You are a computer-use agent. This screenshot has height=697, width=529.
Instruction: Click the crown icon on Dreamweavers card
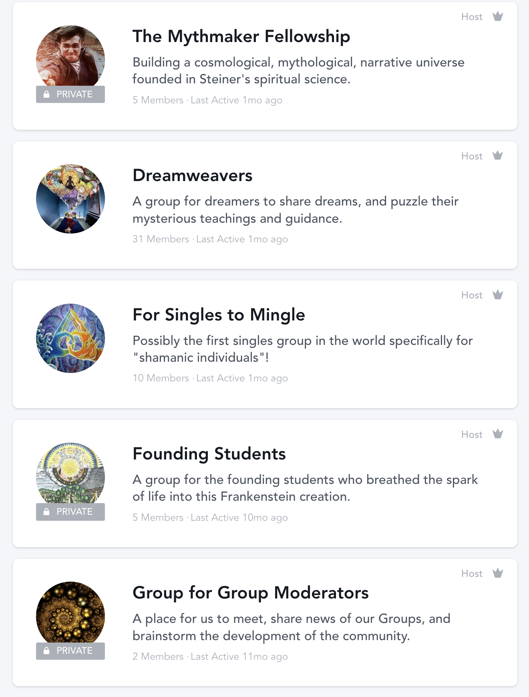(x=497, y=155)
